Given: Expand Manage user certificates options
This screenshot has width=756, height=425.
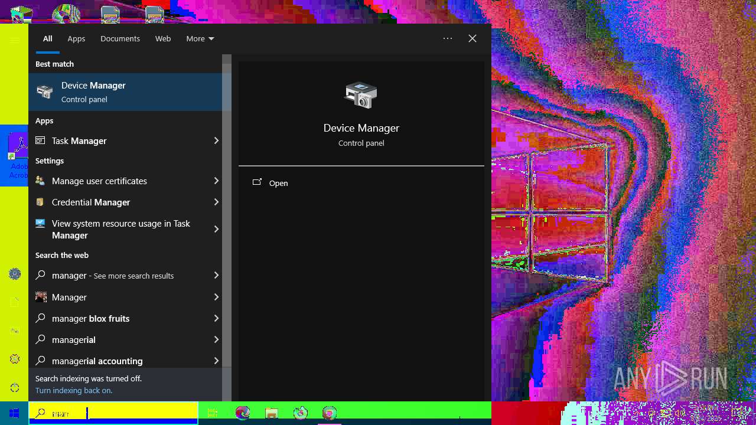Looking at the screenshot, I should click(x=216, y=181).
